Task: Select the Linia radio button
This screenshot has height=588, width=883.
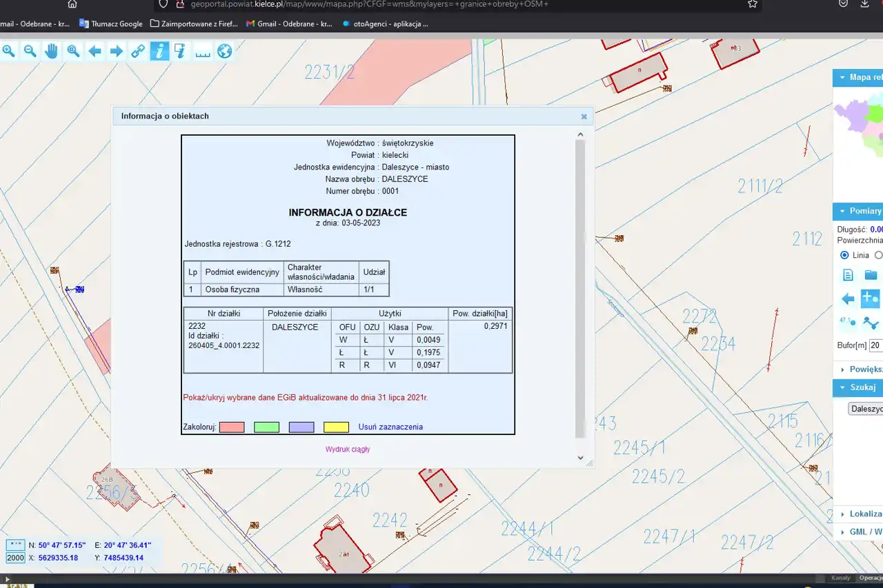Action: click(x=844, y=255)
